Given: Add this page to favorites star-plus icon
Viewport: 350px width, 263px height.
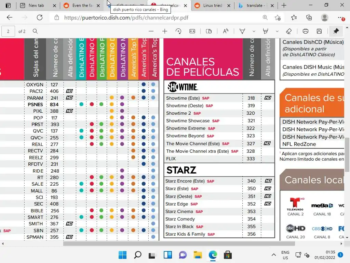Looking at the screenshot, I should click(278, 17).
